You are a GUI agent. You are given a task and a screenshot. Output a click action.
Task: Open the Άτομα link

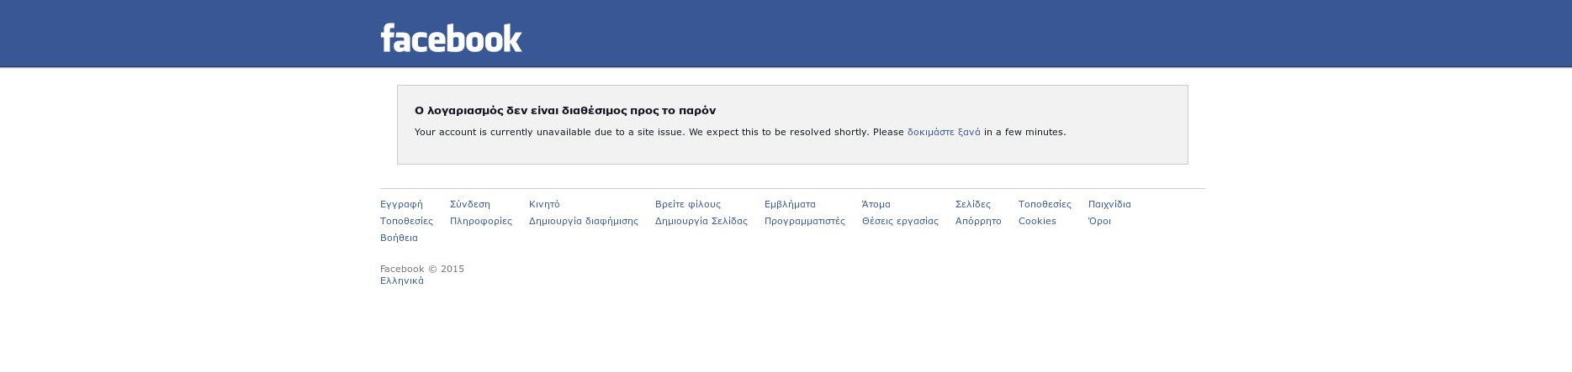point(876,204)
